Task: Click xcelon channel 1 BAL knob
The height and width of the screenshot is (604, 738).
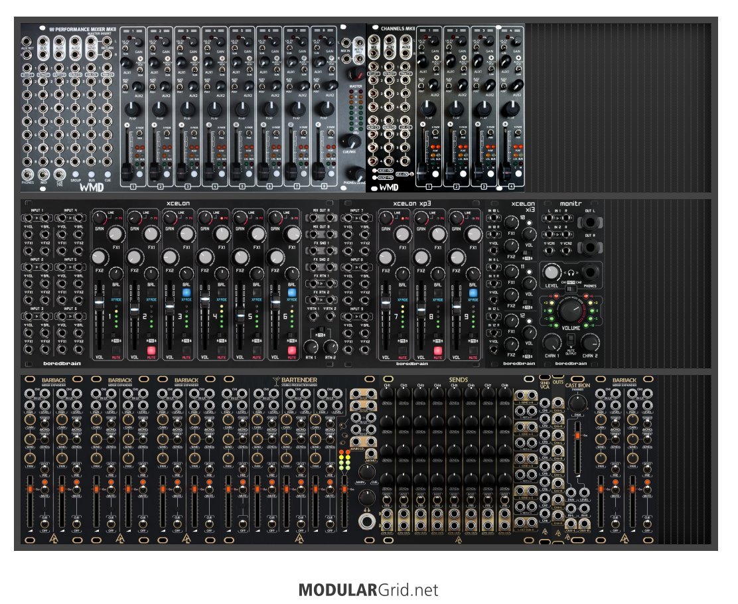Action: coord(116,273)
